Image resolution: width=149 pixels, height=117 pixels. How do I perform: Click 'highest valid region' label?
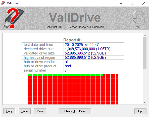pyautogui.click(x=39, y=57)
